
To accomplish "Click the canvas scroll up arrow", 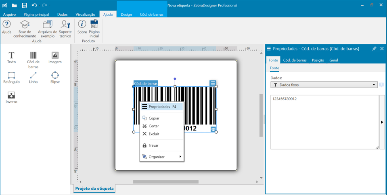I will [261, 53].
